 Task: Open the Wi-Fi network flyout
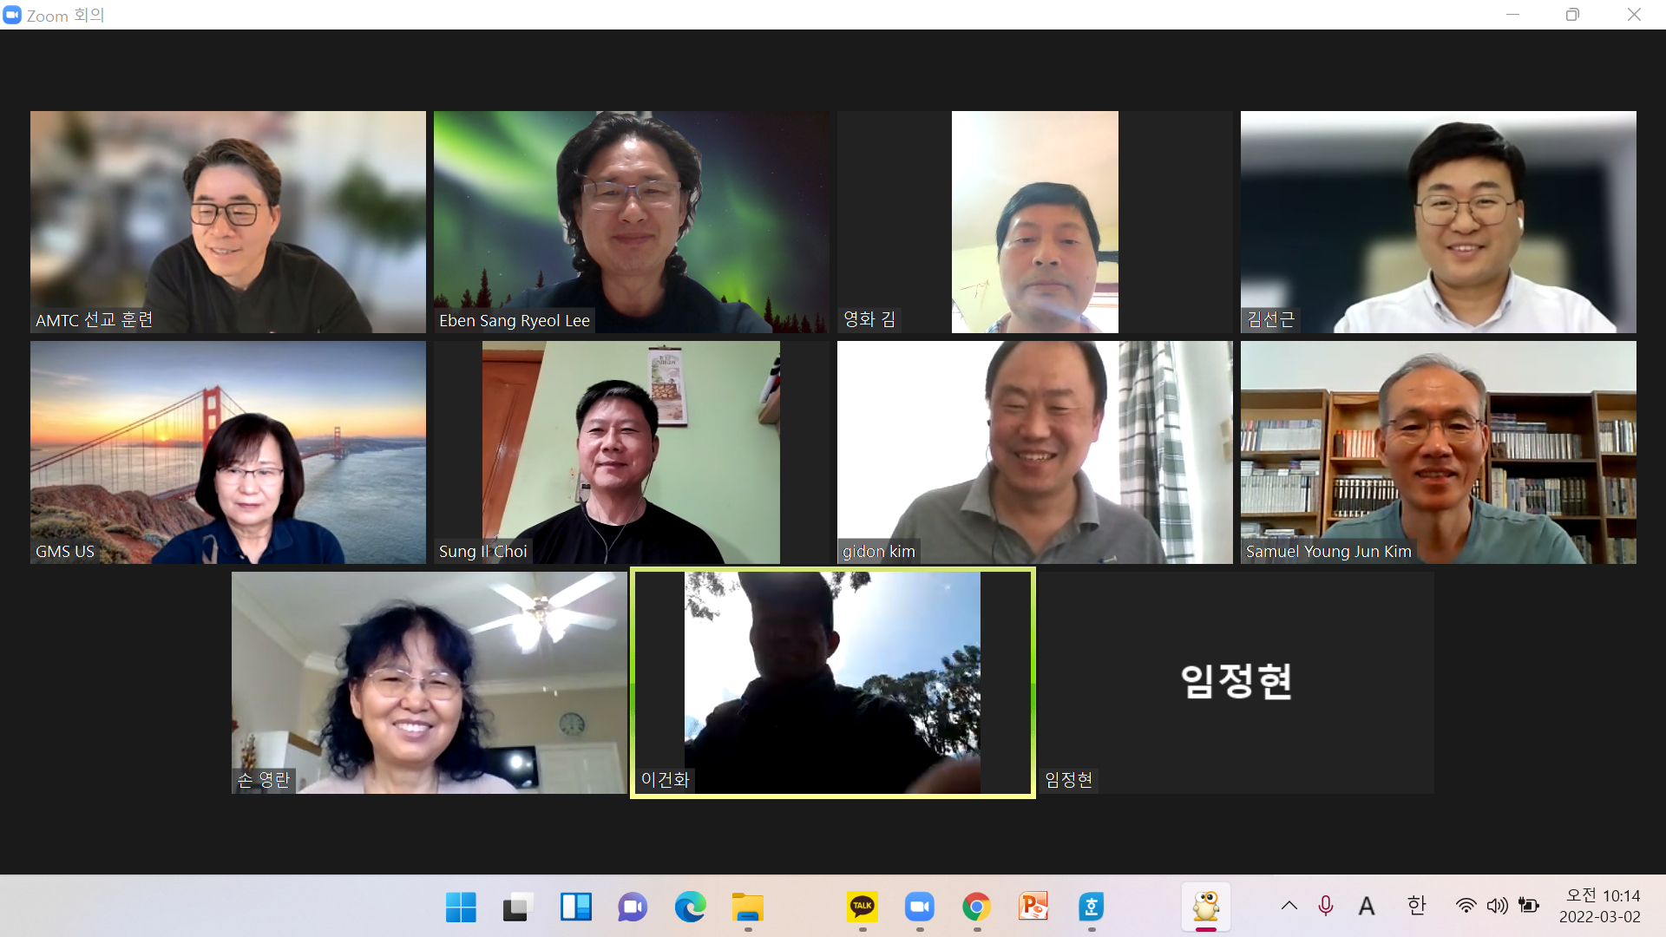pos(1466,906)
